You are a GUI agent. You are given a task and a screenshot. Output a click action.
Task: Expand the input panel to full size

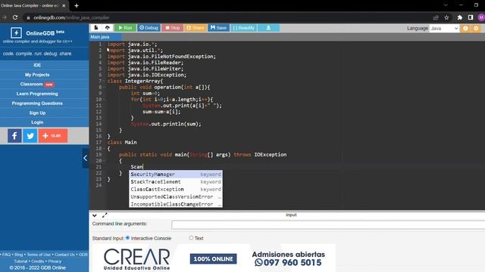click(105, 215)
